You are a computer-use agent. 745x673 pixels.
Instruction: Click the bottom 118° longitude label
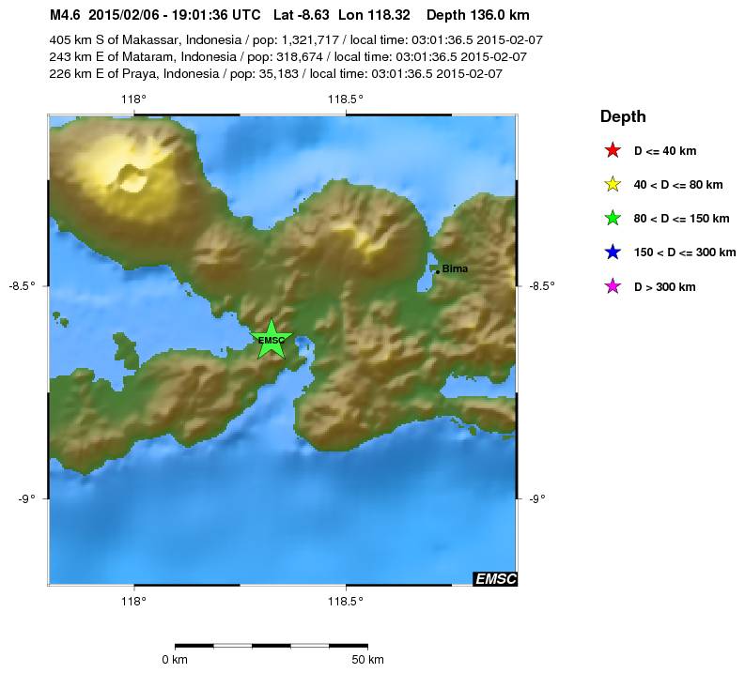tap(133, 602)
